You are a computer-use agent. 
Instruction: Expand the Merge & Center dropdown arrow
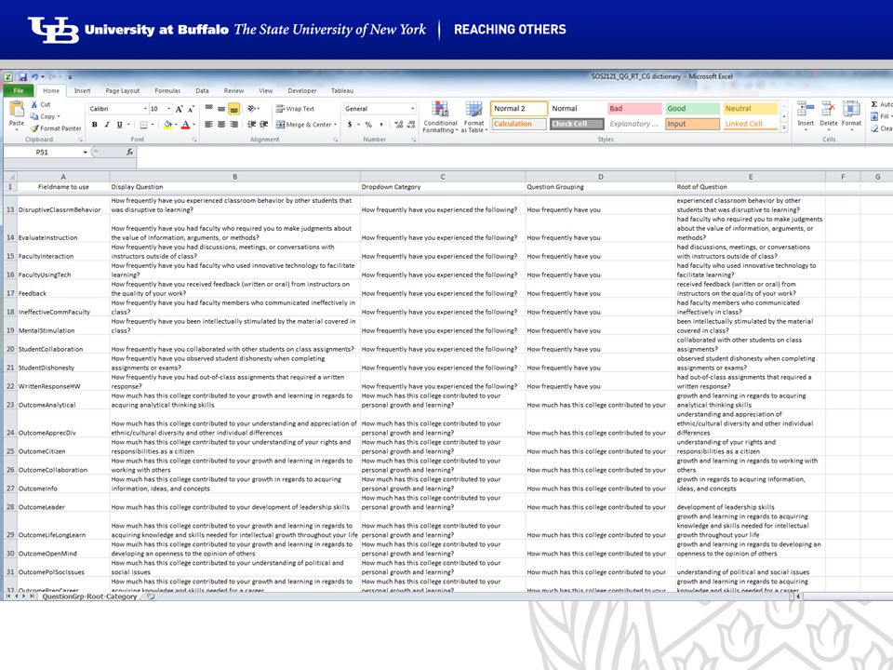tap(336, 124)
